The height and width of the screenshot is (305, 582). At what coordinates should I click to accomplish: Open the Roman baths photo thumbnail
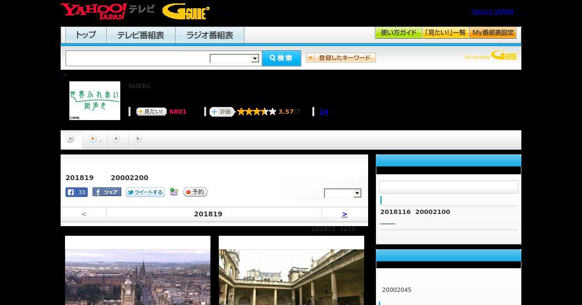(x=291, y=270)
